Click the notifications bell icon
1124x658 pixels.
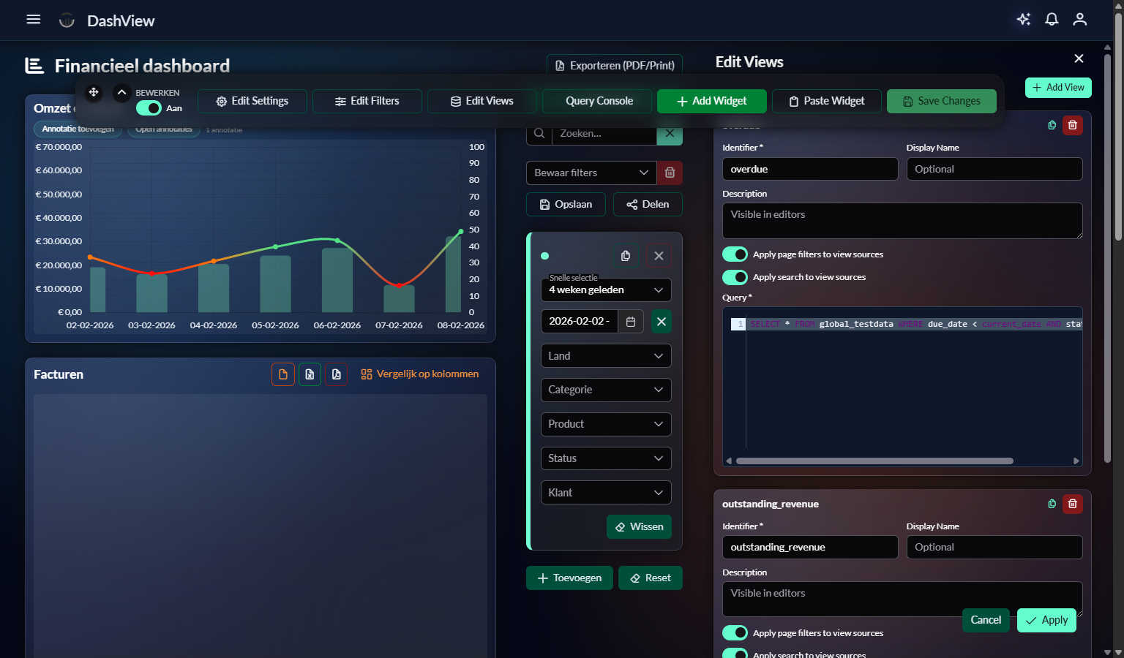(x=1052, y=20)
